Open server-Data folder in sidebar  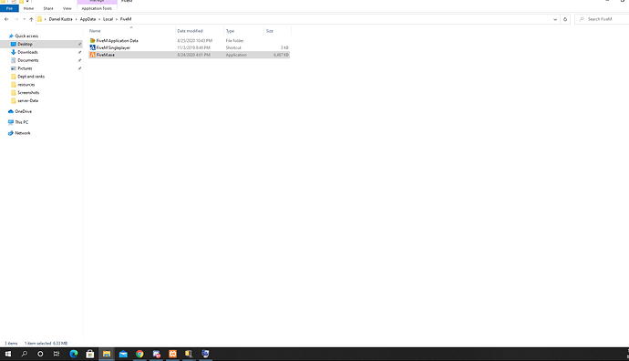point(27,100)
